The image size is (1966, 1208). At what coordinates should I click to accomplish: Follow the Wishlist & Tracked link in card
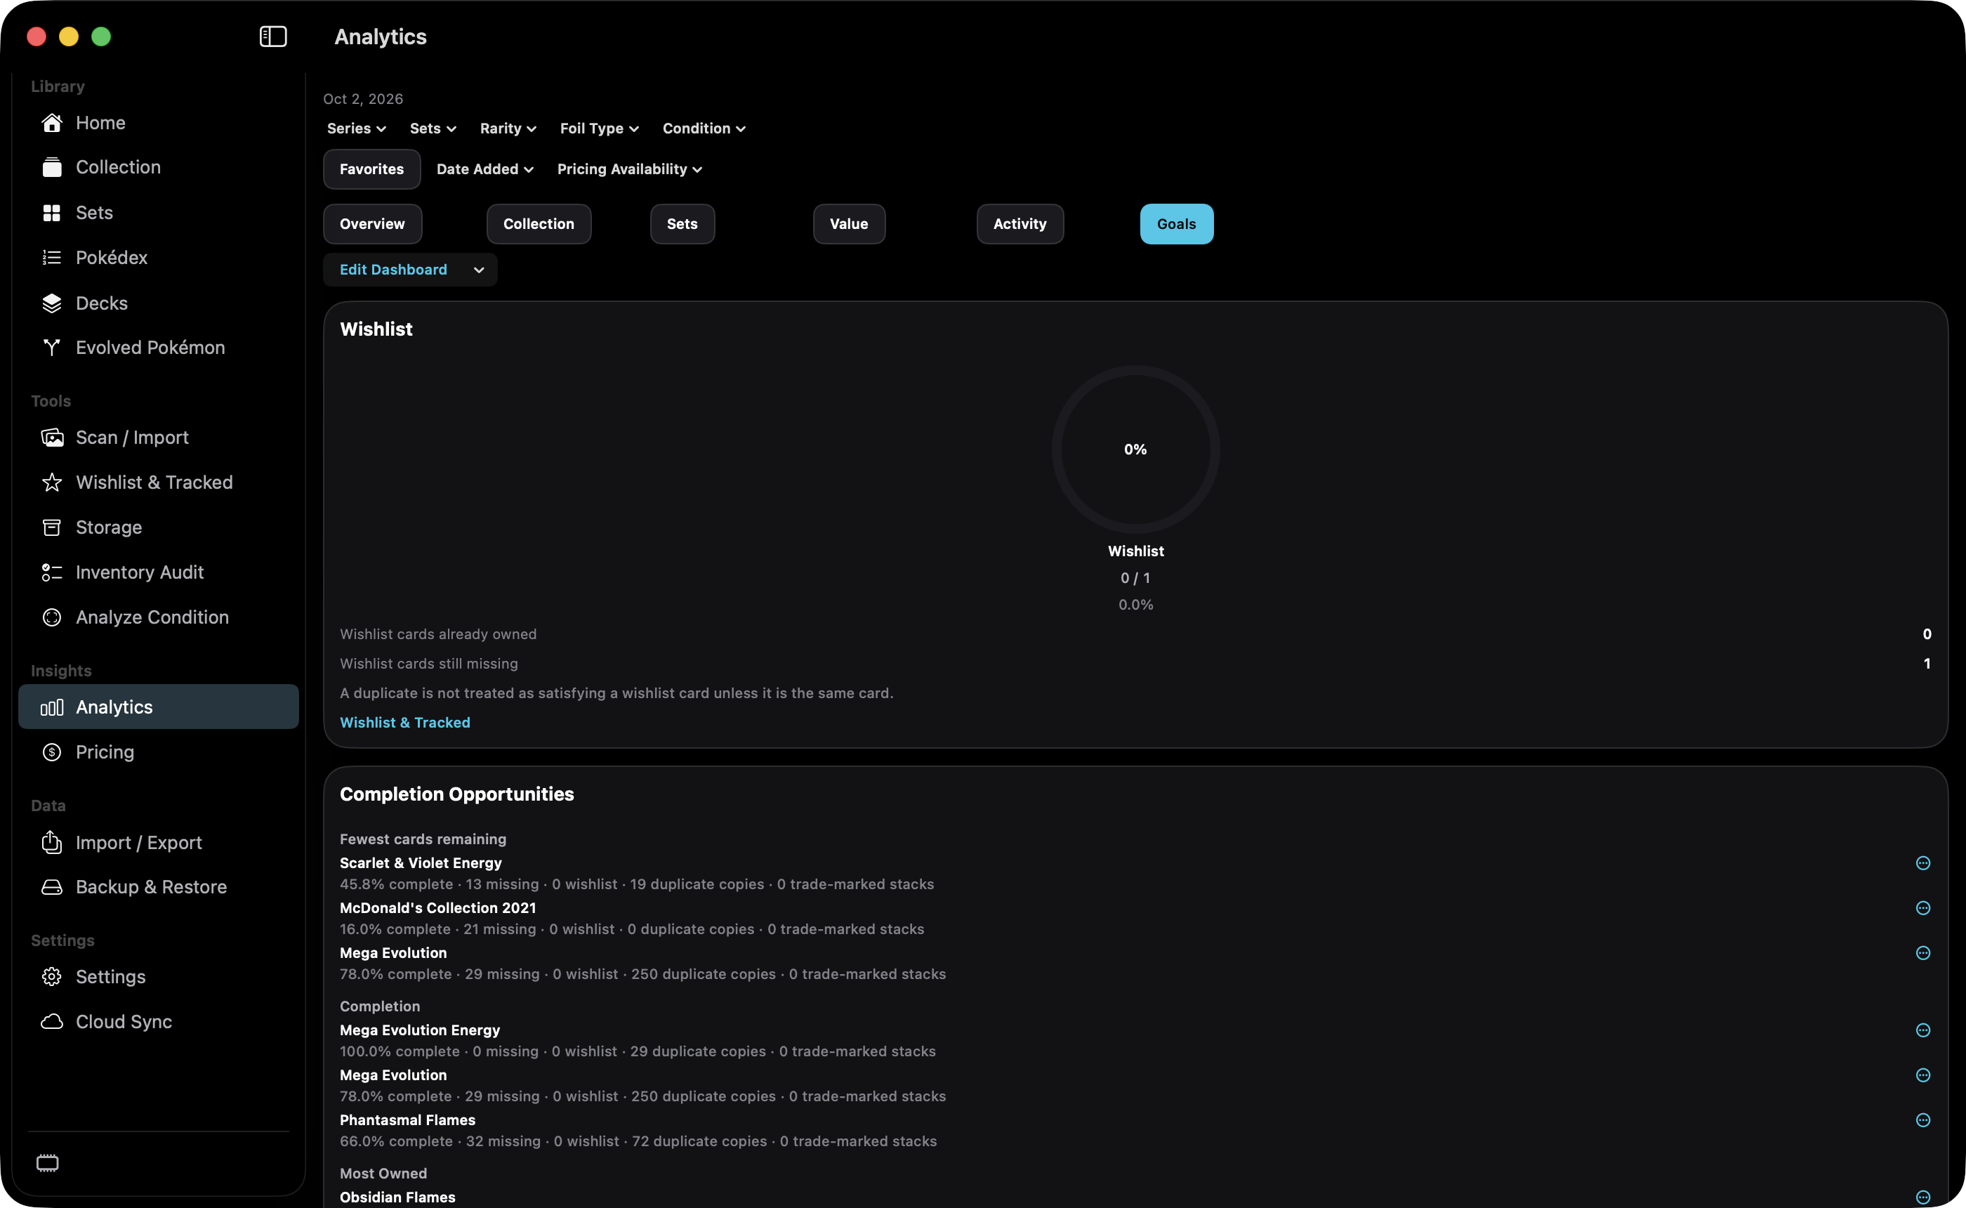[x=405, y=722]
